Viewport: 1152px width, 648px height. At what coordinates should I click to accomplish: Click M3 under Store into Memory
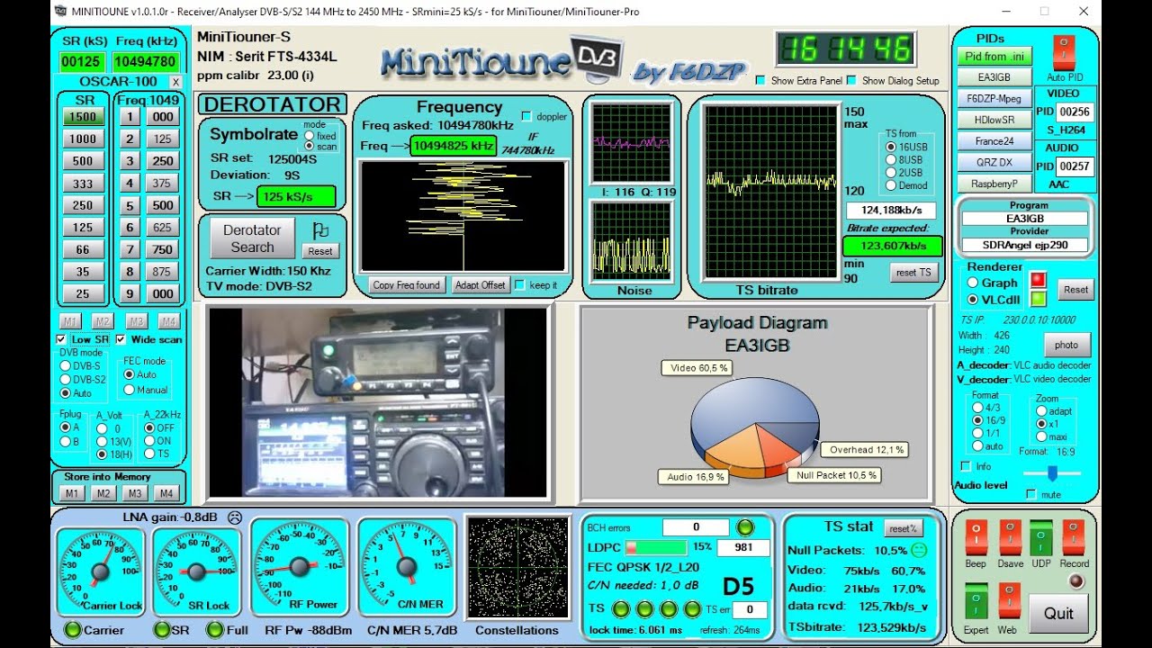click(136, 493)
